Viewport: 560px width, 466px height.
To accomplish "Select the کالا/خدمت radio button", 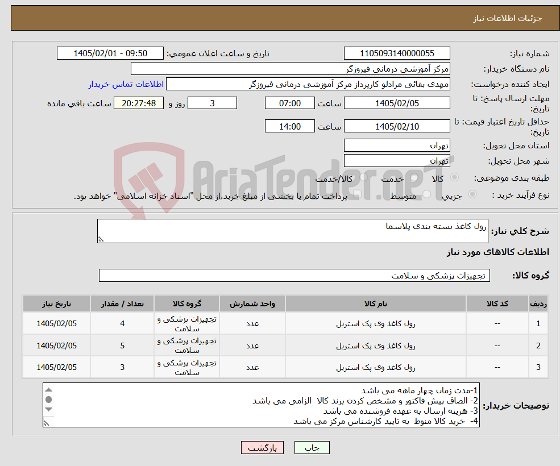I will 363,177.
